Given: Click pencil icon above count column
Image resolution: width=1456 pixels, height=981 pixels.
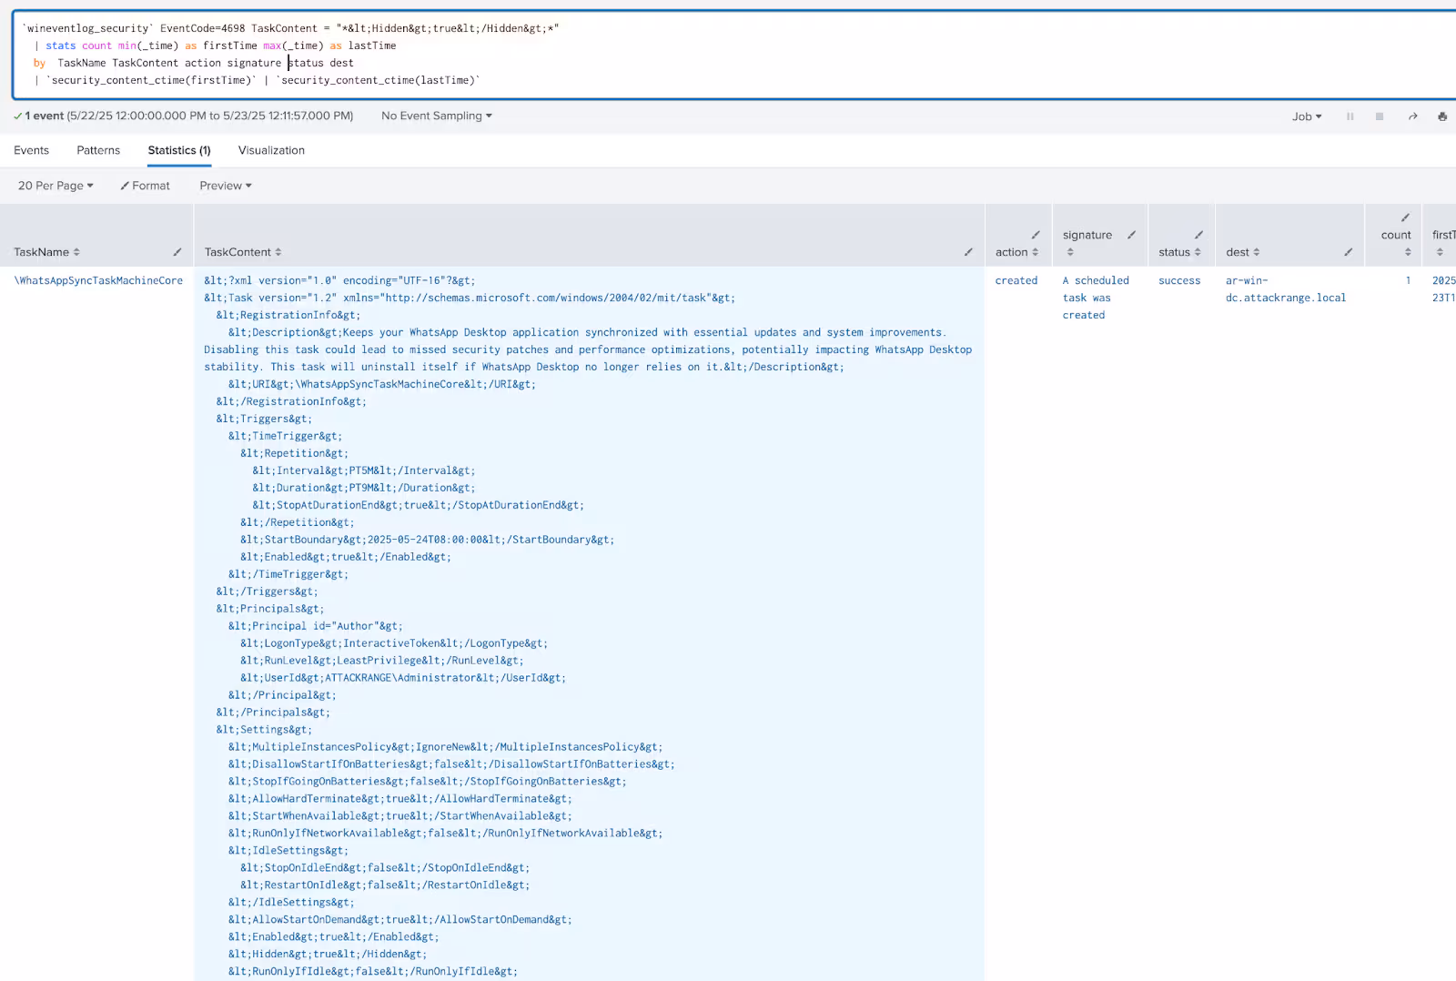Looking at the screenshot, I should click(1405, 217).
